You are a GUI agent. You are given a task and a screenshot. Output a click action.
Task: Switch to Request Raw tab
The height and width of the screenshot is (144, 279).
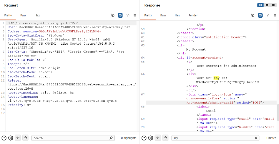pyautogui.click(x=23, y=15)
